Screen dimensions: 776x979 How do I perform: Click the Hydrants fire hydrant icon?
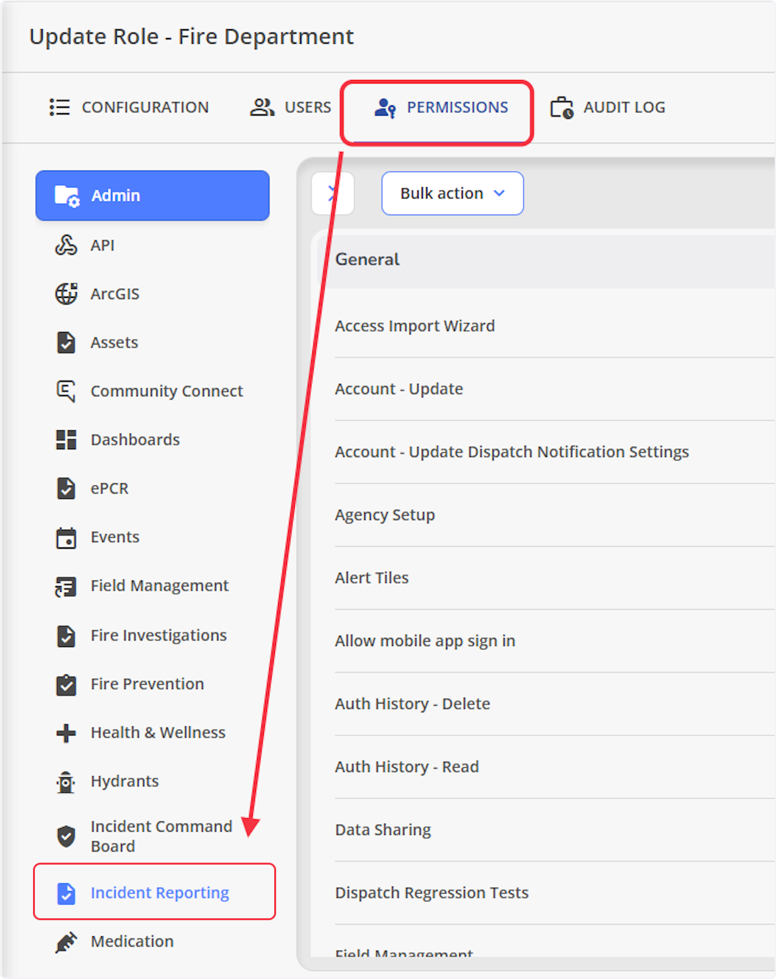point(66,782)
